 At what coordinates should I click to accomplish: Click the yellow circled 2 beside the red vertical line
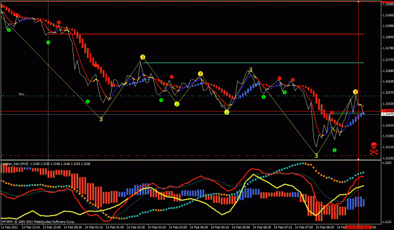pyautogui.click(x=356, y=92)
